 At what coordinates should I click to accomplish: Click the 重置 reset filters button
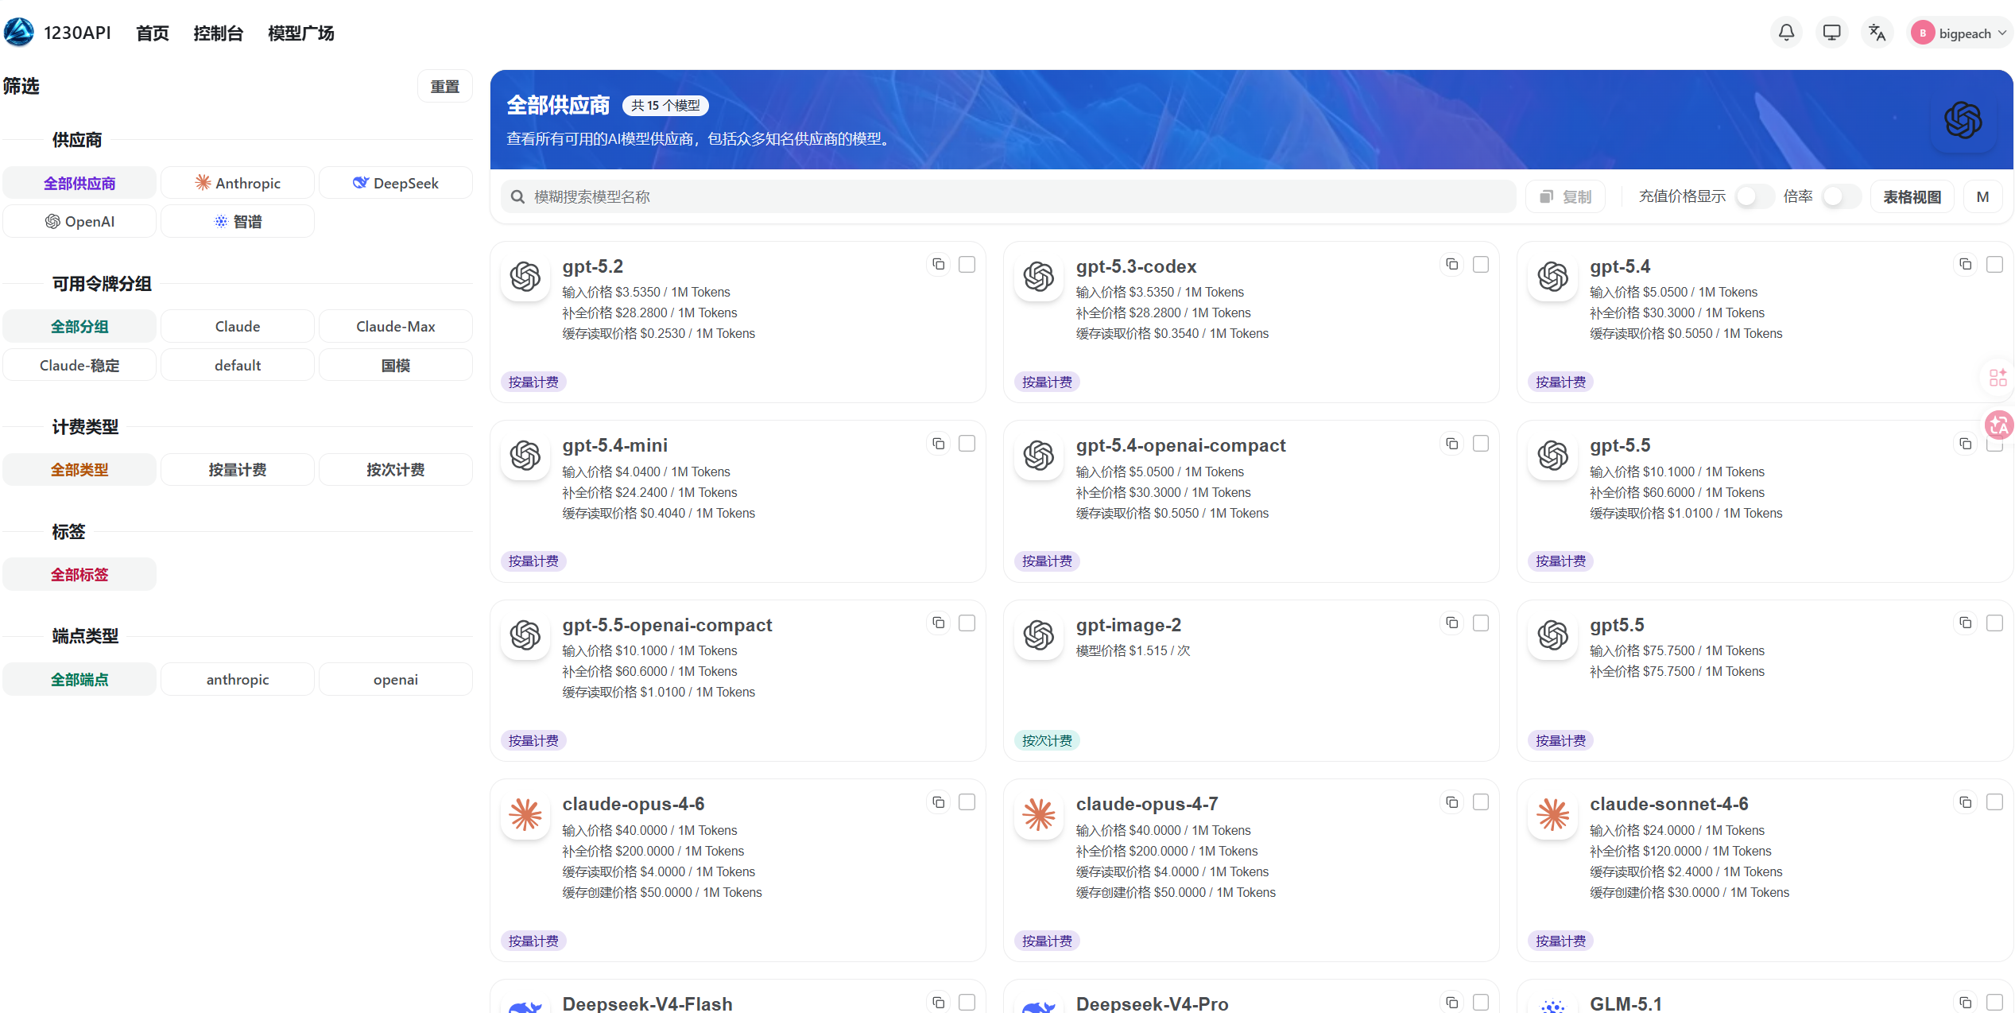[x=445, y=86]
